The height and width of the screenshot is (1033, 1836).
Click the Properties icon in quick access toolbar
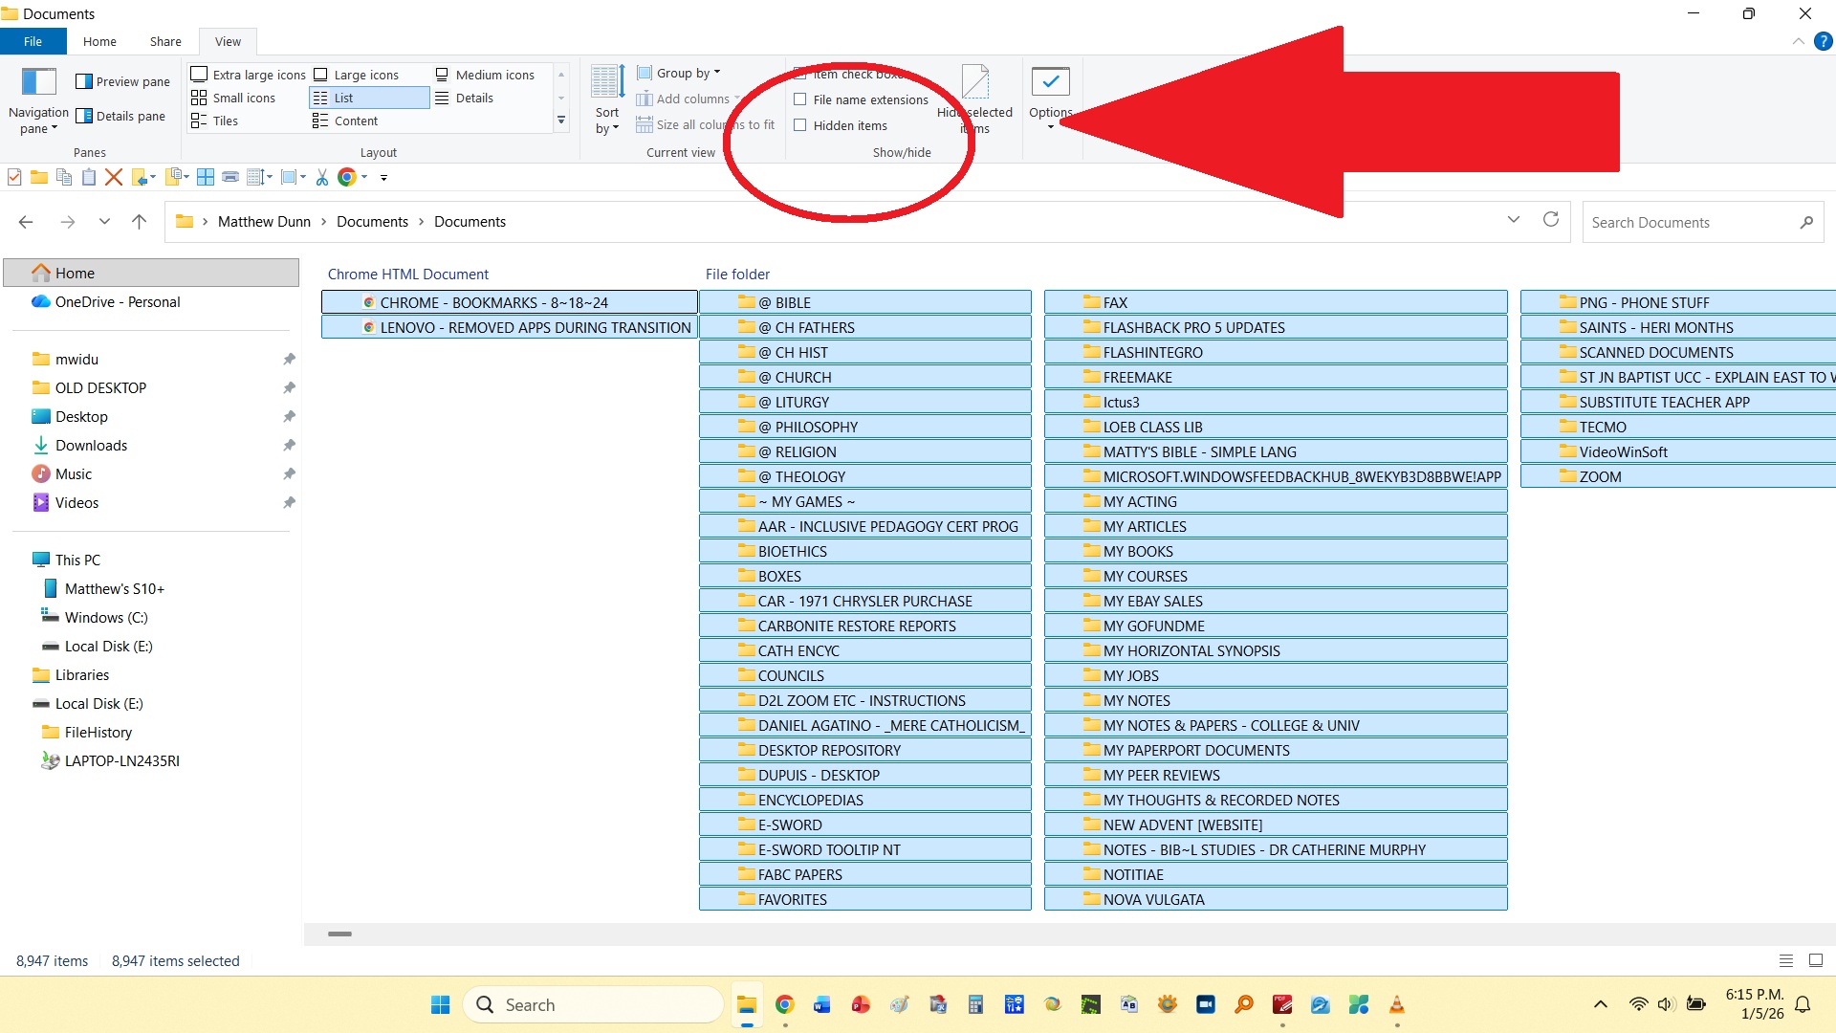pyautogui.click(x=14, y=177)
